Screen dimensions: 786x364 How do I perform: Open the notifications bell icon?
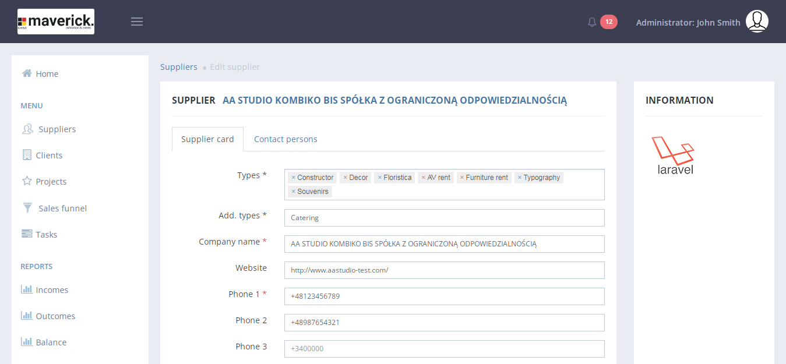point(592,22)
